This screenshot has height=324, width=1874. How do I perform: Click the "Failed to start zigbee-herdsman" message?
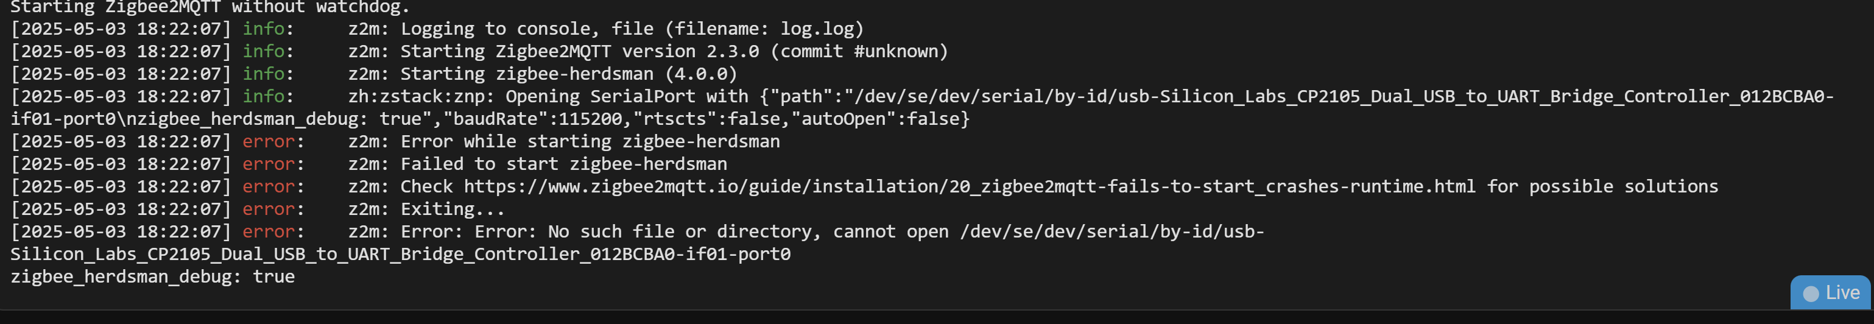coord(564,164)
